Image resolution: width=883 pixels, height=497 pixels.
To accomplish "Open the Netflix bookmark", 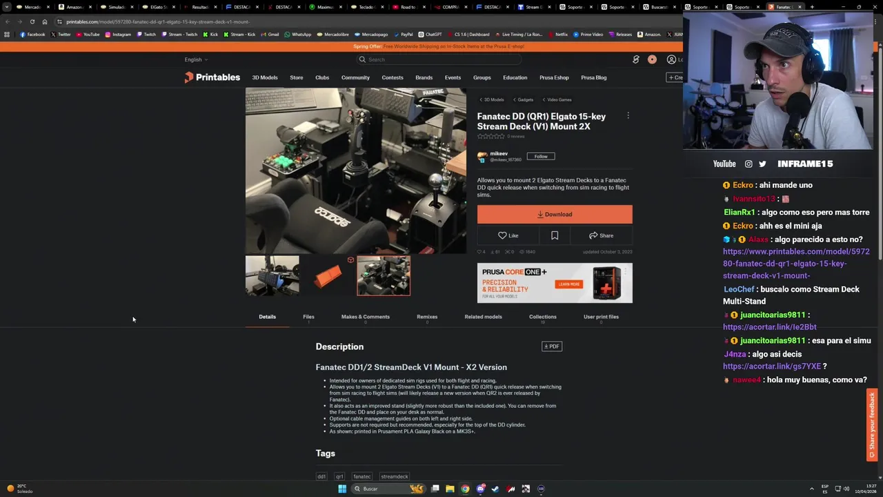I will [x=558, y=35].
